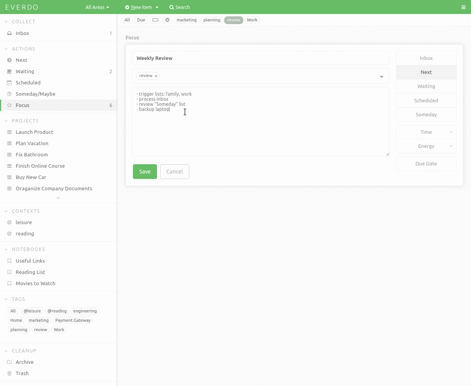Open the Trash bin icon under Cleanup

(x=9, y=373)
